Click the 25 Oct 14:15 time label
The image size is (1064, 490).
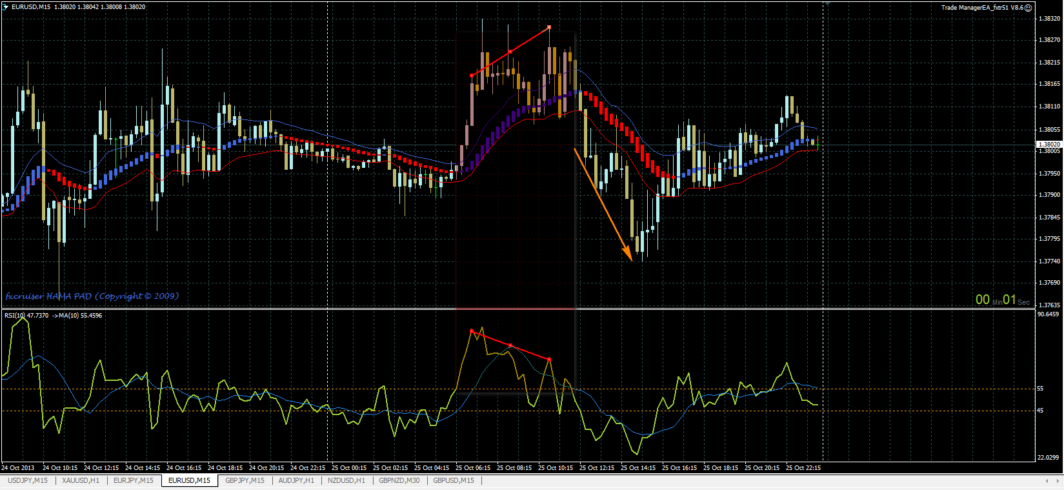[x=638, y=468]
